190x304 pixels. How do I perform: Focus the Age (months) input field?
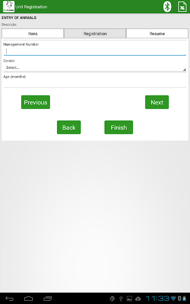[95, 84]
